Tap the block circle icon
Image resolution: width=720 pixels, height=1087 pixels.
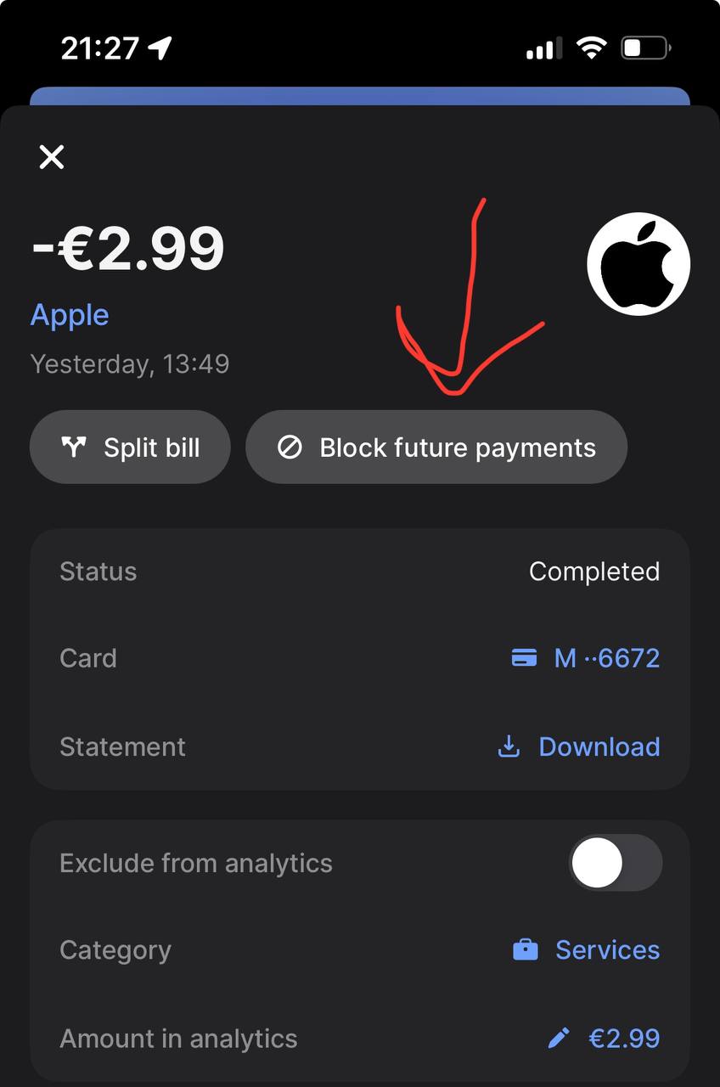pos(290,448)
